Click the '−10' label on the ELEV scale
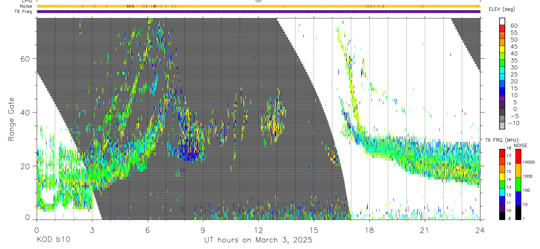 (x=514, y=123)
